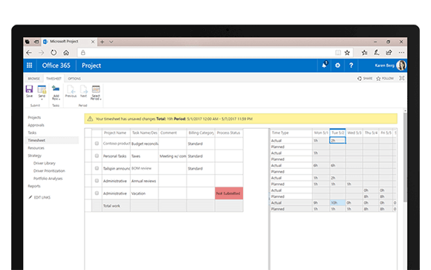
Task: Click focus on content icon
Action: pos(401,78)
